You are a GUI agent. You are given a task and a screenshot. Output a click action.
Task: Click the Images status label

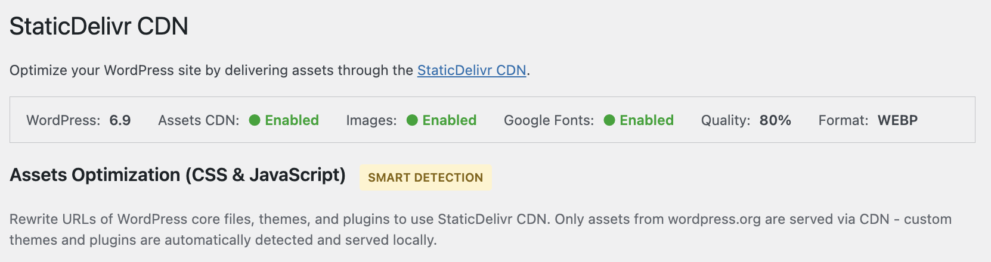click(371, 120)
